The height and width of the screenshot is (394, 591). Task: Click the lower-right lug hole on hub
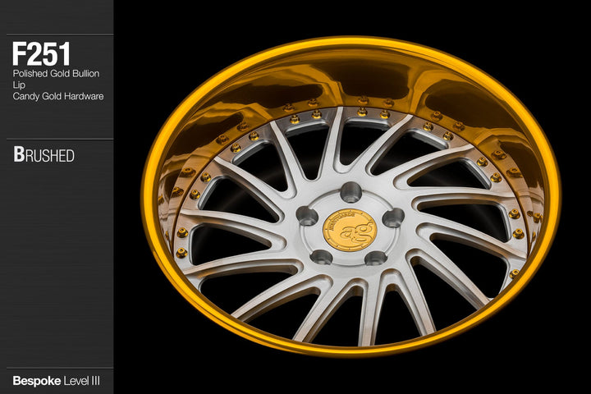pos(375,257)
